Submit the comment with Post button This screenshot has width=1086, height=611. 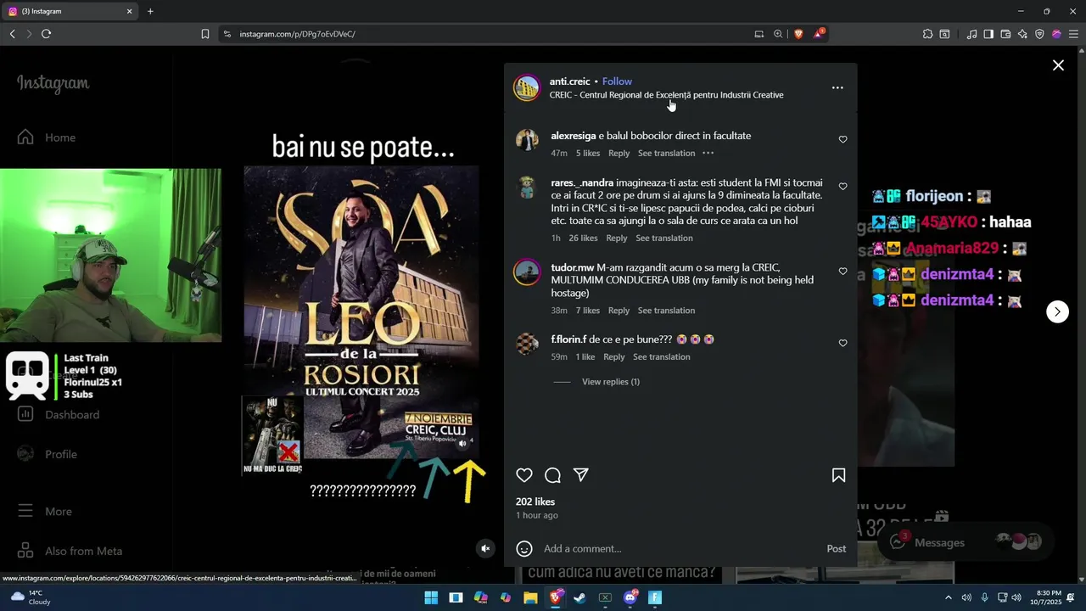click(837, 548)
